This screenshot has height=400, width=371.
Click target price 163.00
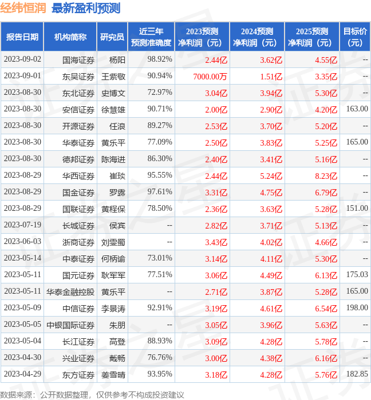click(x=357, y=109)
